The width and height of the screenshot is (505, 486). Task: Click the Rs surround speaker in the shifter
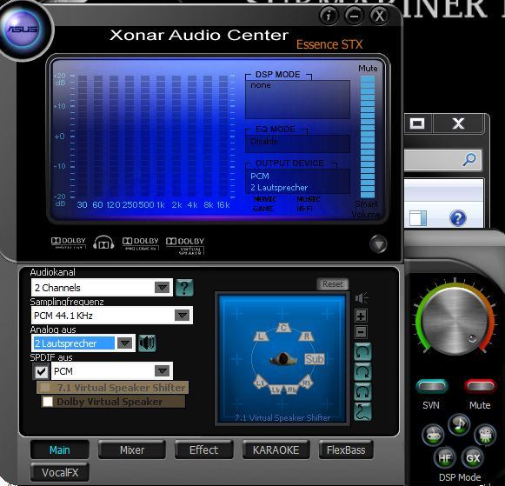(x=306, y=383)
